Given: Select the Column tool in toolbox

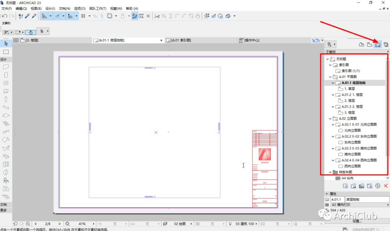Looking at the screenshot, I should 6,100.
